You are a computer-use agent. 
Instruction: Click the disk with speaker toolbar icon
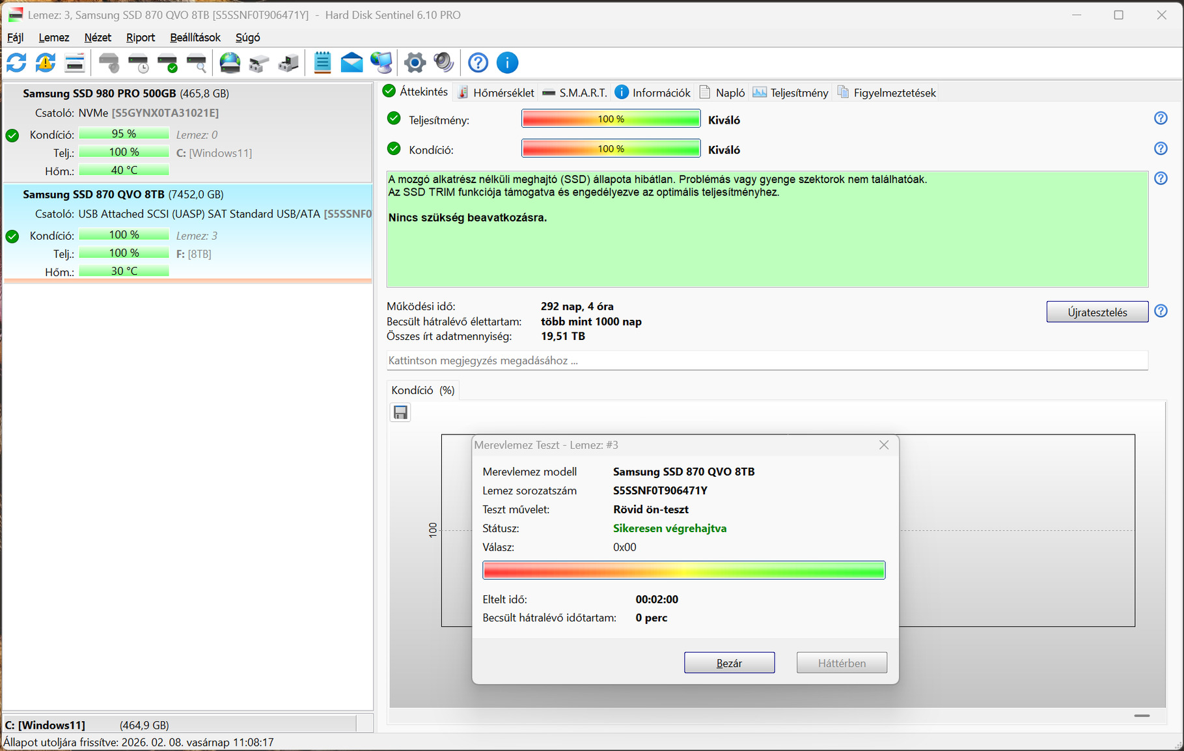[109, 63]
